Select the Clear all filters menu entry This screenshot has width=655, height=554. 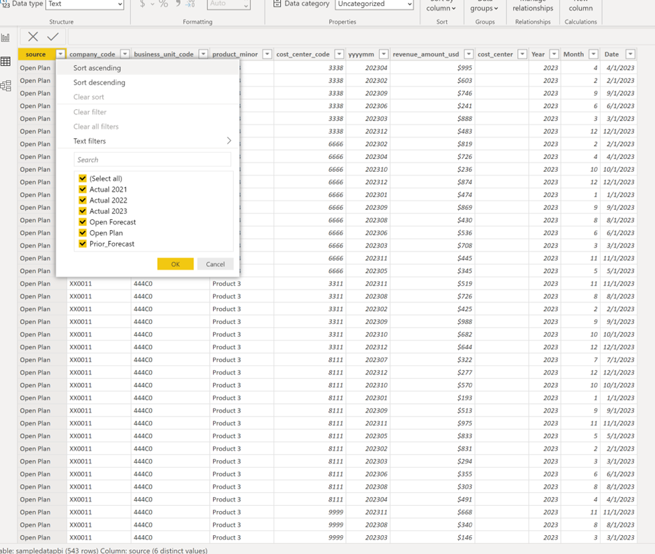point(147,126)
